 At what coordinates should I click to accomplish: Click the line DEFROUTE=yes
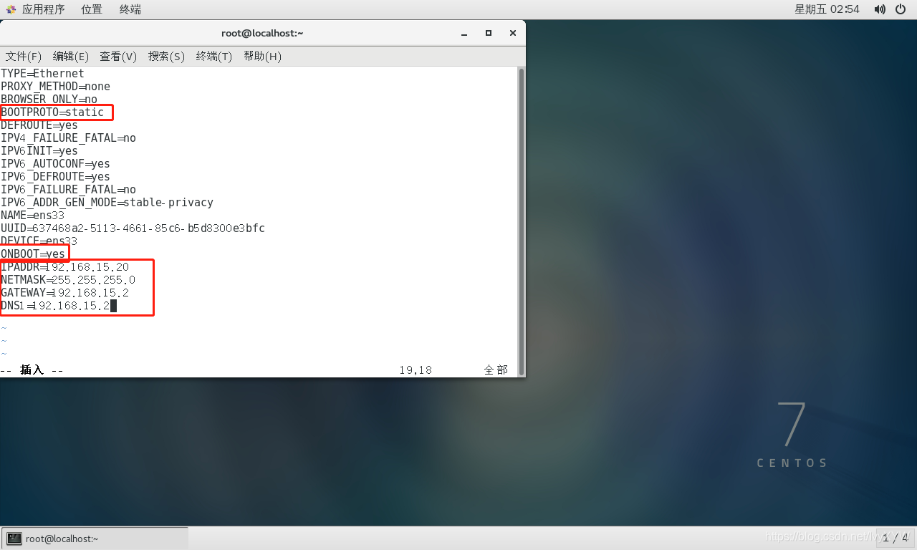39,125
